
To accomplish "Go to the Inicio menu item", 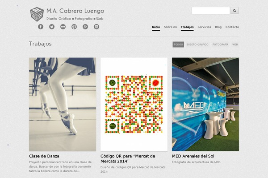I will click(x=156, y=27).
